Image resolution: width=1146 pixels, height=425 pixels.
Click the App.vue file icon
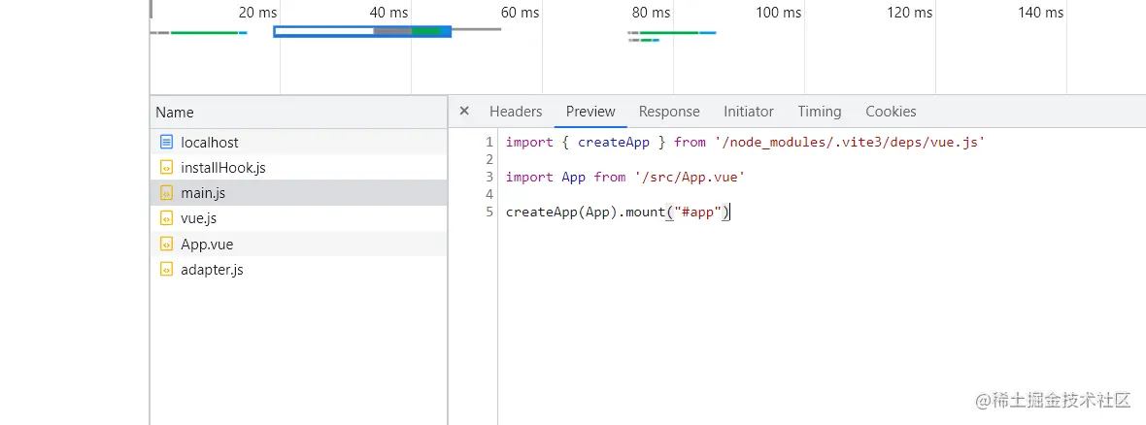tap(166, 245)
